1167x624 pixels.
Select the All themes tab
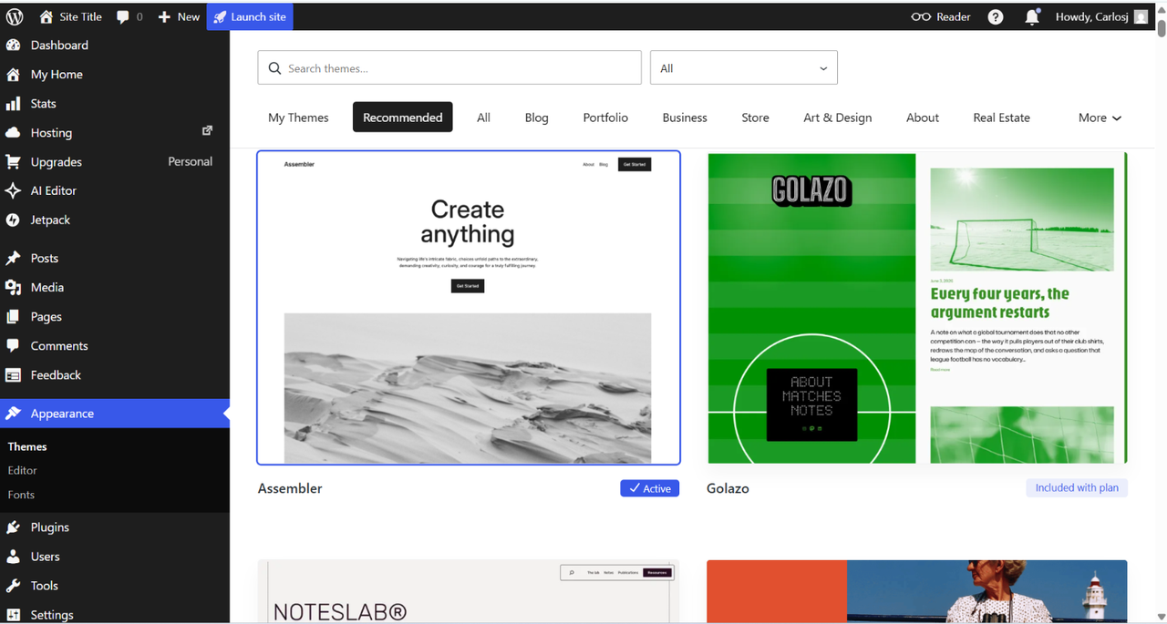(x=483, y=118)
